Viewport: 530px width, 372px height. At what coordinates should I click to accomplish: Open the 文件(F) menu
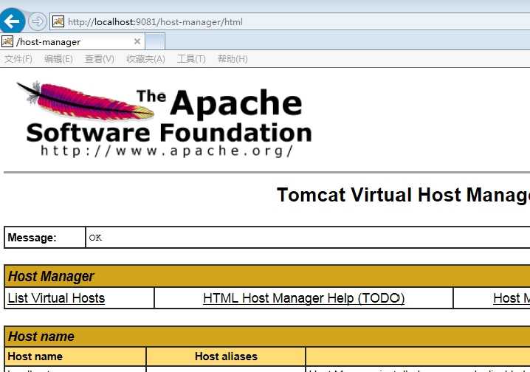click(18, 59)
